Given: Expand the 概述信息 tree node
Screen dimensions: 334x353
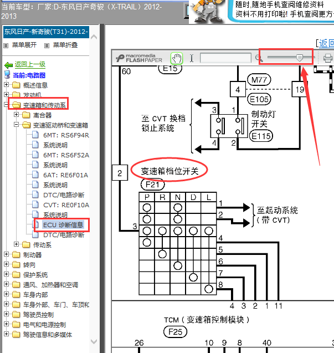Looking at the screenshot, I should point(6,85).
